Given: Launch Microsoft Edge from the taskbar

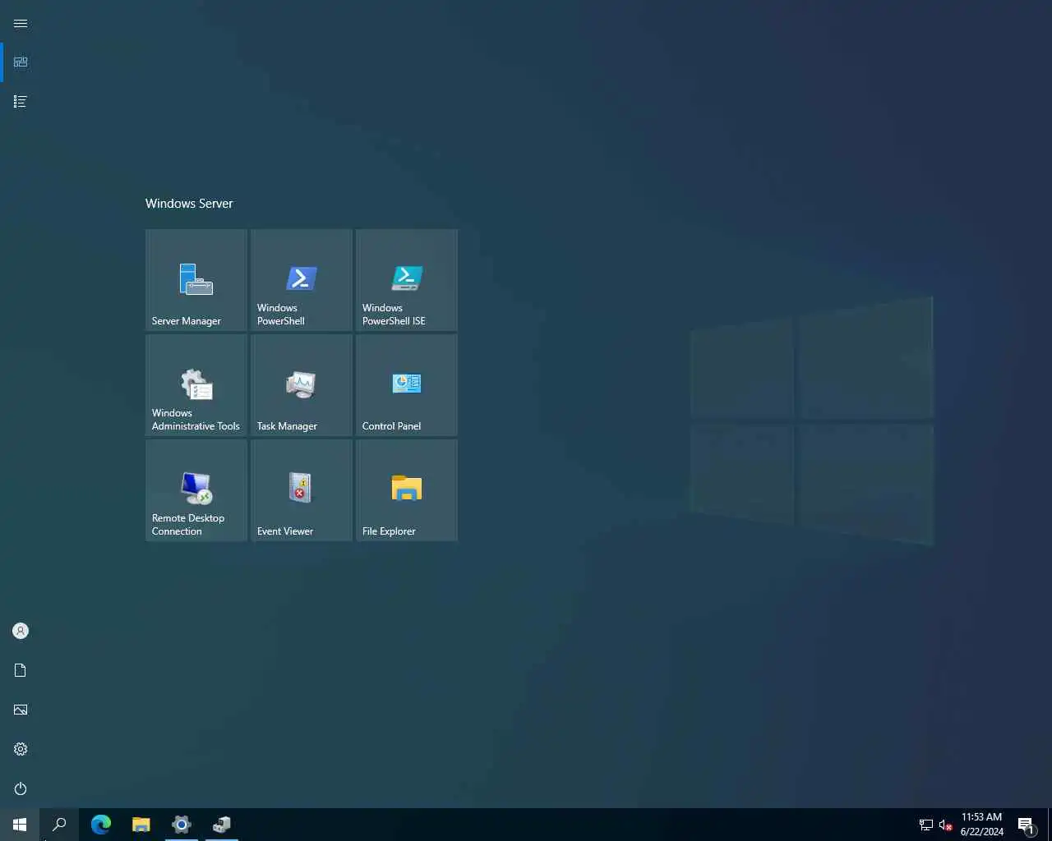Looking at the screenshot, I should pos(101,825).
